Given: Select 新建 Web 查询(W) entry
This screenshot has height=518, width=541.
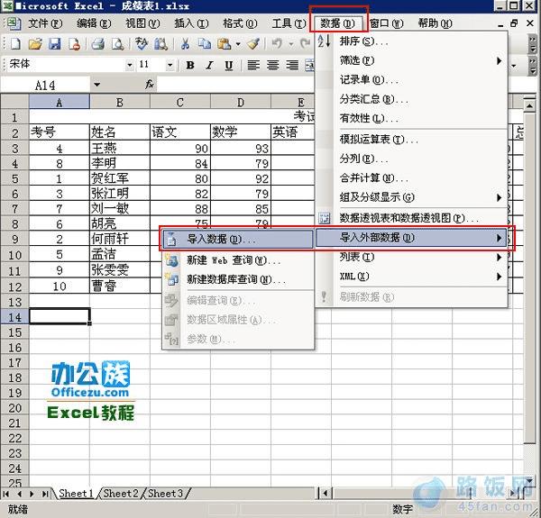Looking at the screenshot, I should click(x=238, y=260).
